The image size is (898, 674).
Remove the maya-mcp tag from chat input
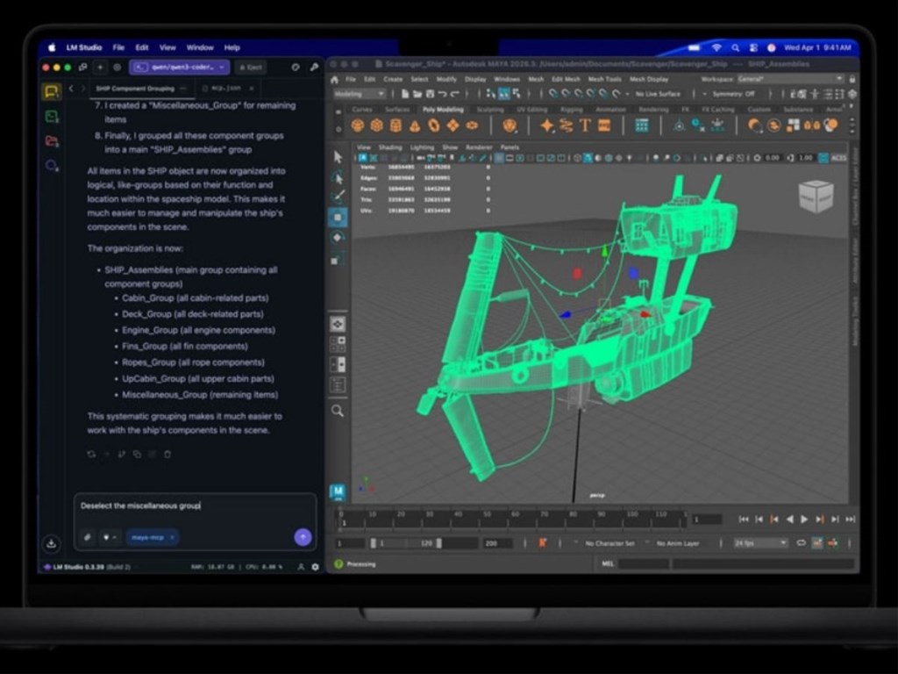click(172, 537)
